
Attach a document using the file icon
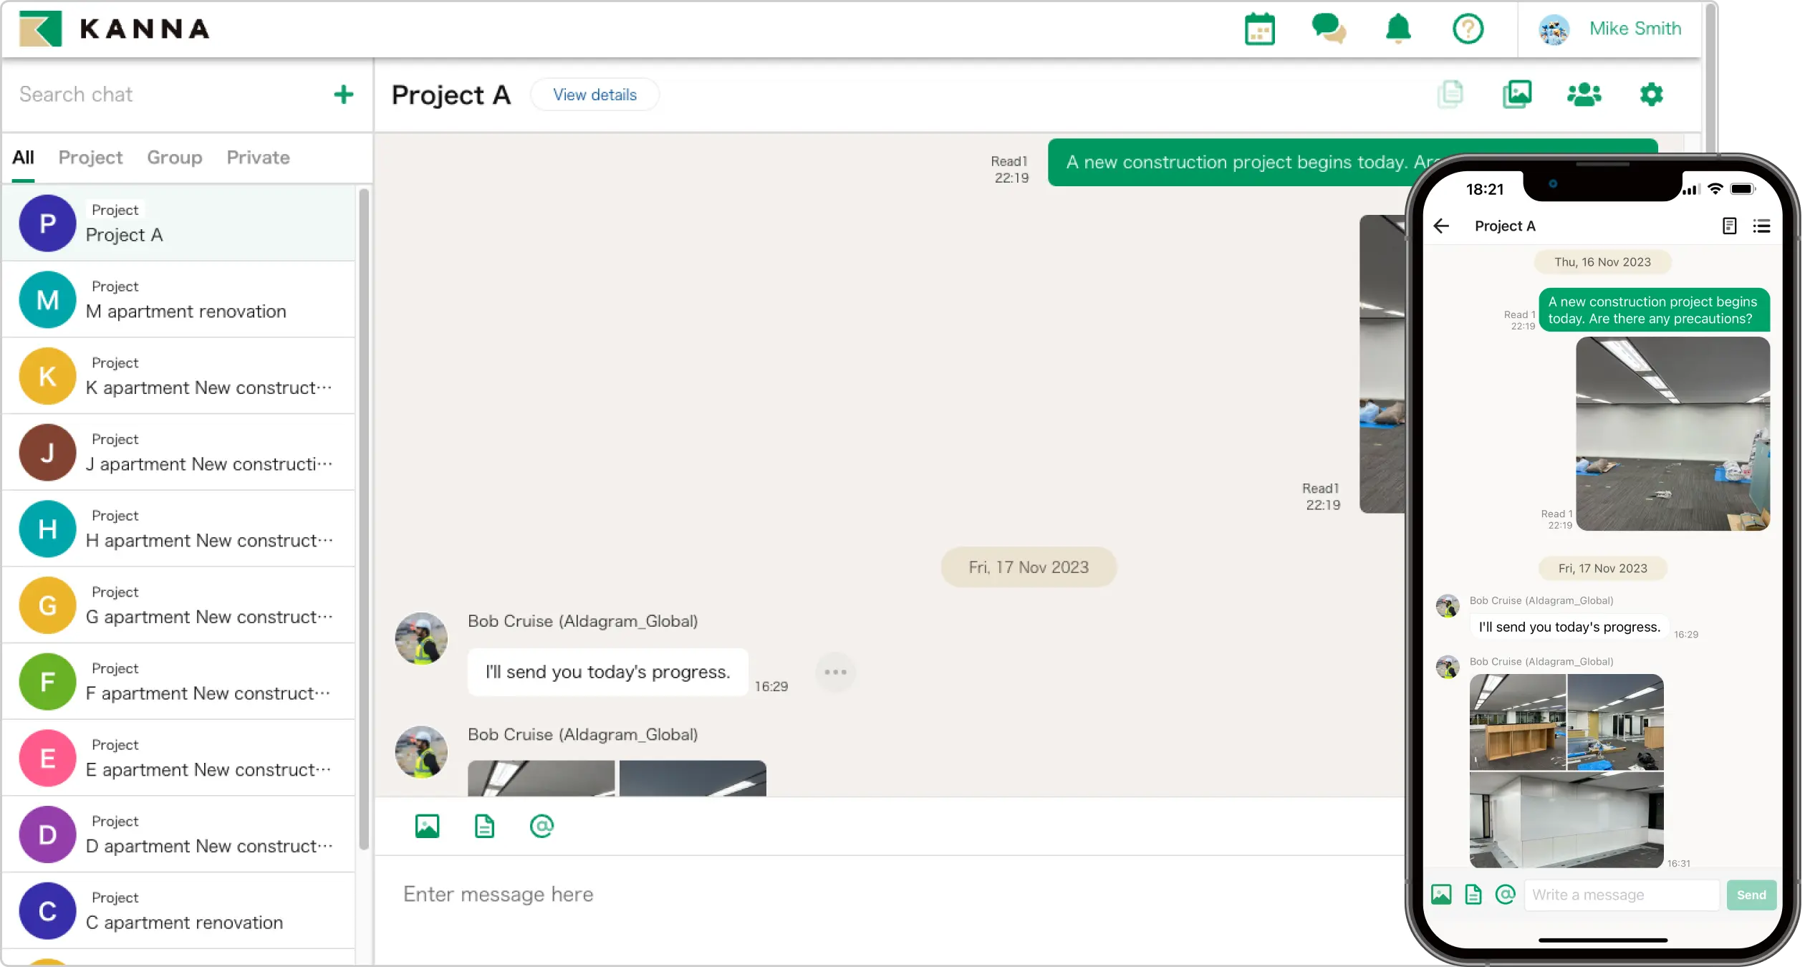484,825
